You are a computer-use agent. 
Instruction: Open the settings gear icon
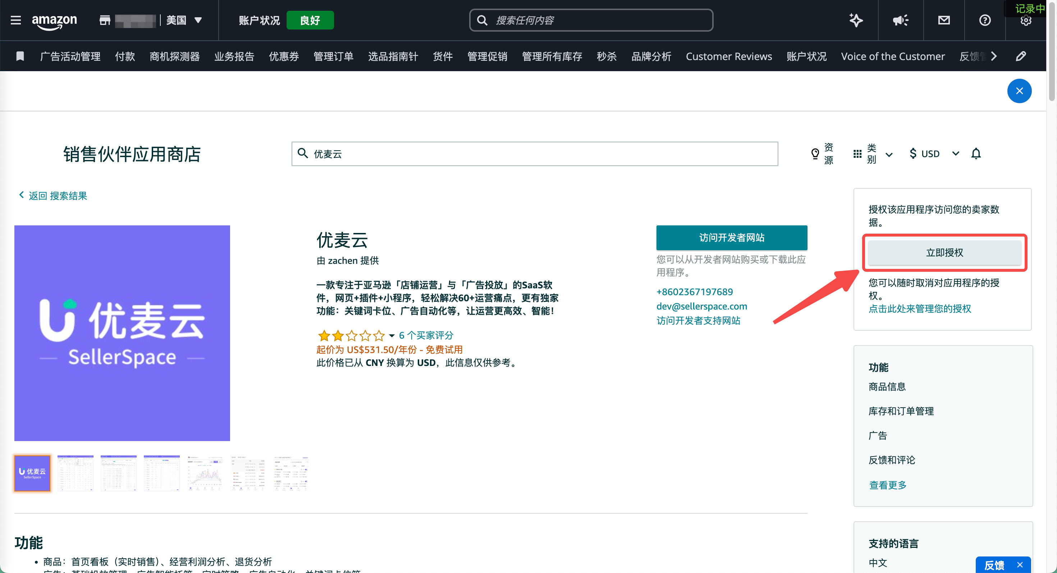tap(1026, 21)
